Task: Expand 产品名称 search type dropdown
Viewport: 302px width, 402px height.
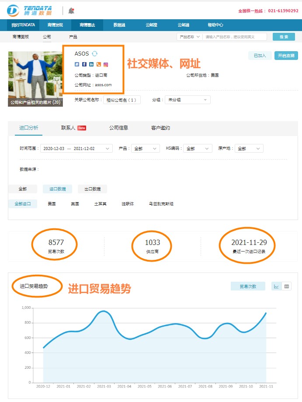Action: 190,37
